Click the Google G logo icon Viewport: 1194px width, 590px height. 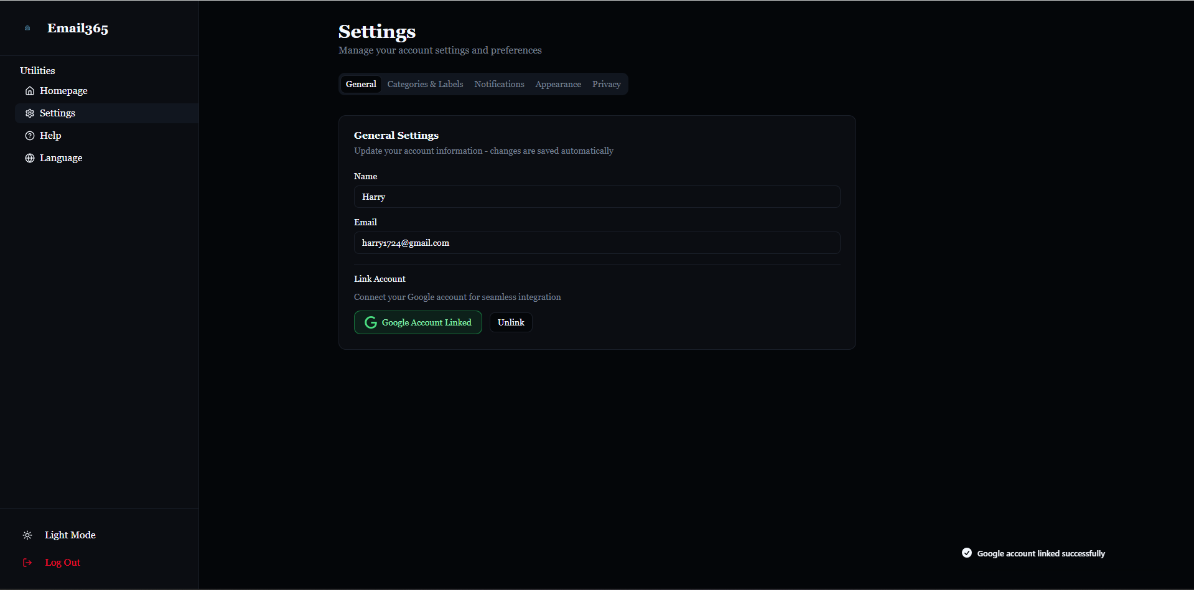pos(371,322)
